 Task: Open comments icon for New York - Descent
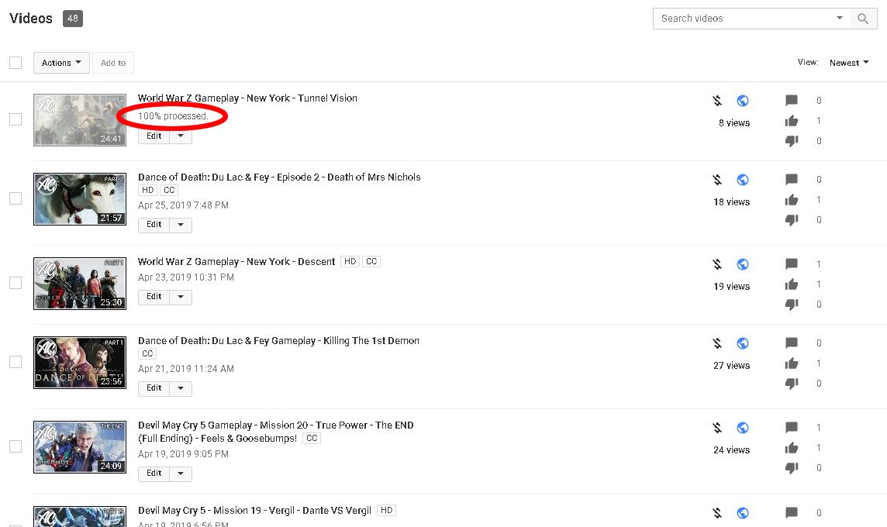coord(792,264)
